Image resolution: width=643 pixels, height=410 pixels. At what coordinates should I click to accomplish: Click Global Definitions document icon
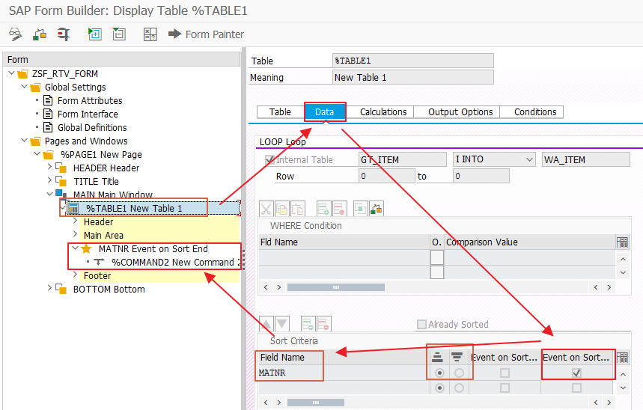point(48,127)
